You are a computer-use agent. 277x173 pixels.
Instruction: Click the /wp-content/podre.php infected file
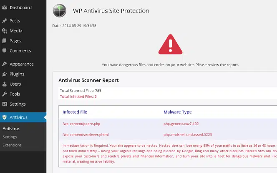[81, 124]
